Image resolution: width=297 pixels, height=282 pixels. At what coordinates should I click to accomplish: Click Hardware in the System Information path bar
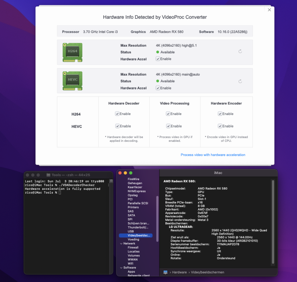click(179, 272)
